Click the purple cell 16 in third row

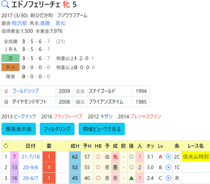14,178
